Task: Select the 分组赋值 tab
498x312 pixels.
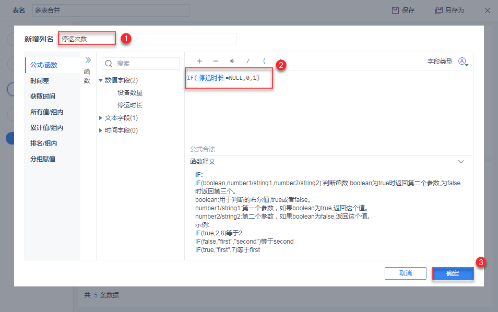Action: pos(53,159)
